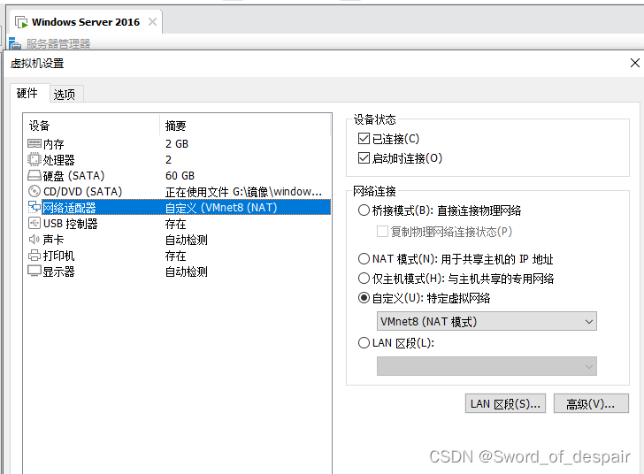Viewport: 644px width, 474px height.
Task: Select 自定义(U) custom network radio button
Action: [x=364, y=298]
